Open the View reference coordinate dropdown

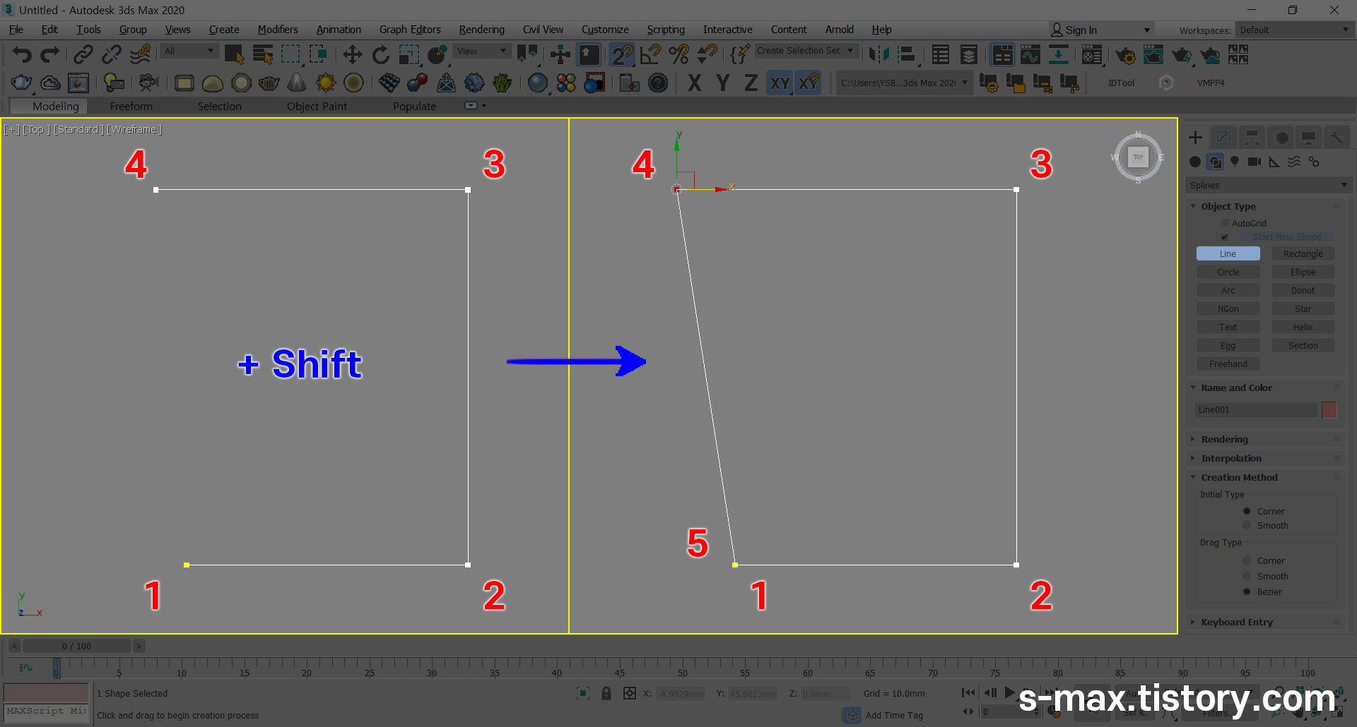pyautogui.click(x=482, y=51)
